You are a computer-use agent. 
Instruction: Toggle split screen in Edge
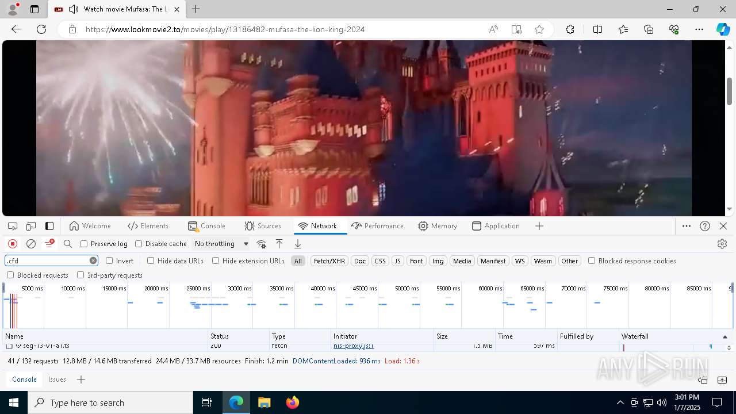coord(597,29)
